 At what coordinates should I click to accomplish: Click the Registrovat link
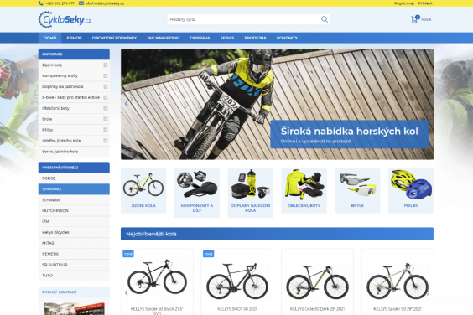pos(404,3)
